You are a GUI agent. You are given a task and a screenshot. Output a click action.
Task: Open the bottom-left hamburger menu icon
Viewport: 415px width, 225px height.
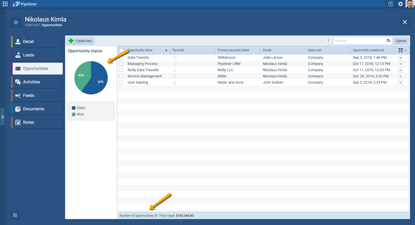tap(15, 215)
